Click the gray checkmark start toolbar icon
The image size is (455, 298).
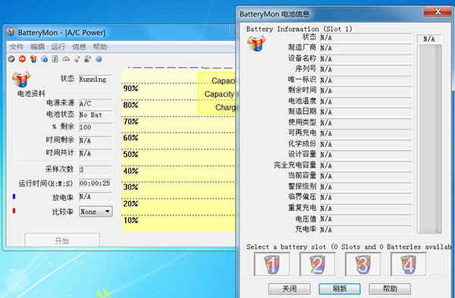(x=11, y=59)
